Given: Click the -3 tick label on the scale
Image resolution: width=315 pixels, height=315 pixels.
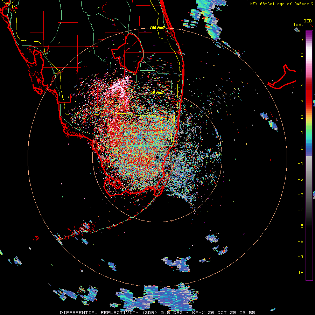Looking at the screenshot, I should [301, 195].
